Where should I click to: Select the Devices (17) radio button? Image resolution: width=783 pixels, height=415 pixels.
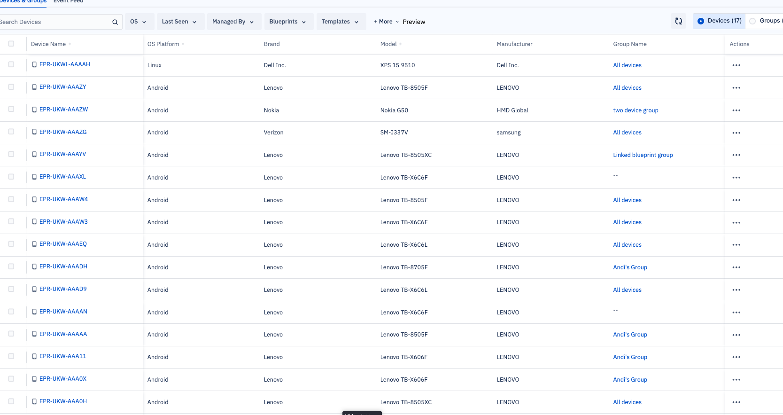701,21
